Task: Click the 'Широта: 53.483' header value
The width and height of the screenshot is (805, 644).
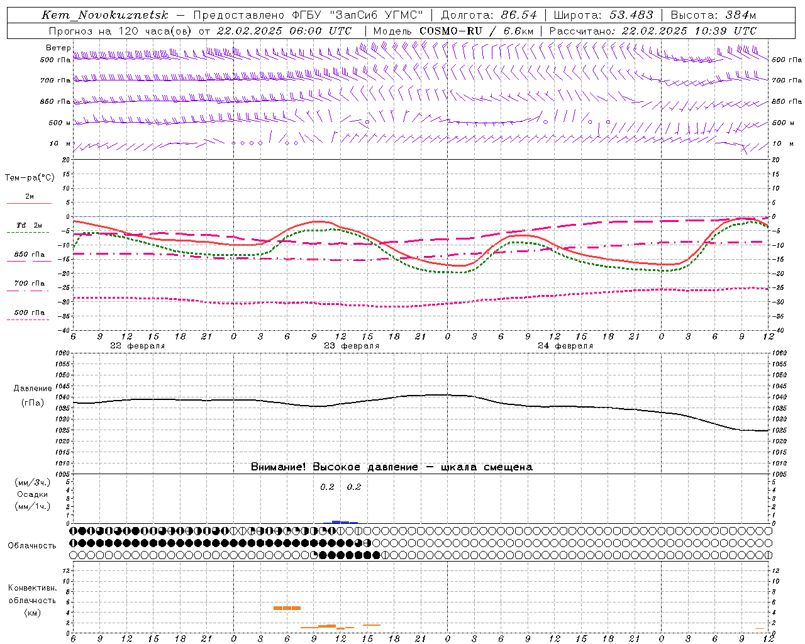Action: point(604,15)
